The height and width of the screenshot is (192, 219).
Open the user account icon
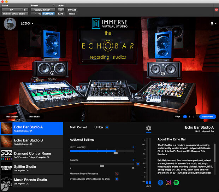tap(212, 23)
